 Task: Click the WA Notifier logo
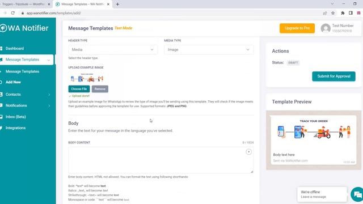pyautogui.click(x=24, y=28)
